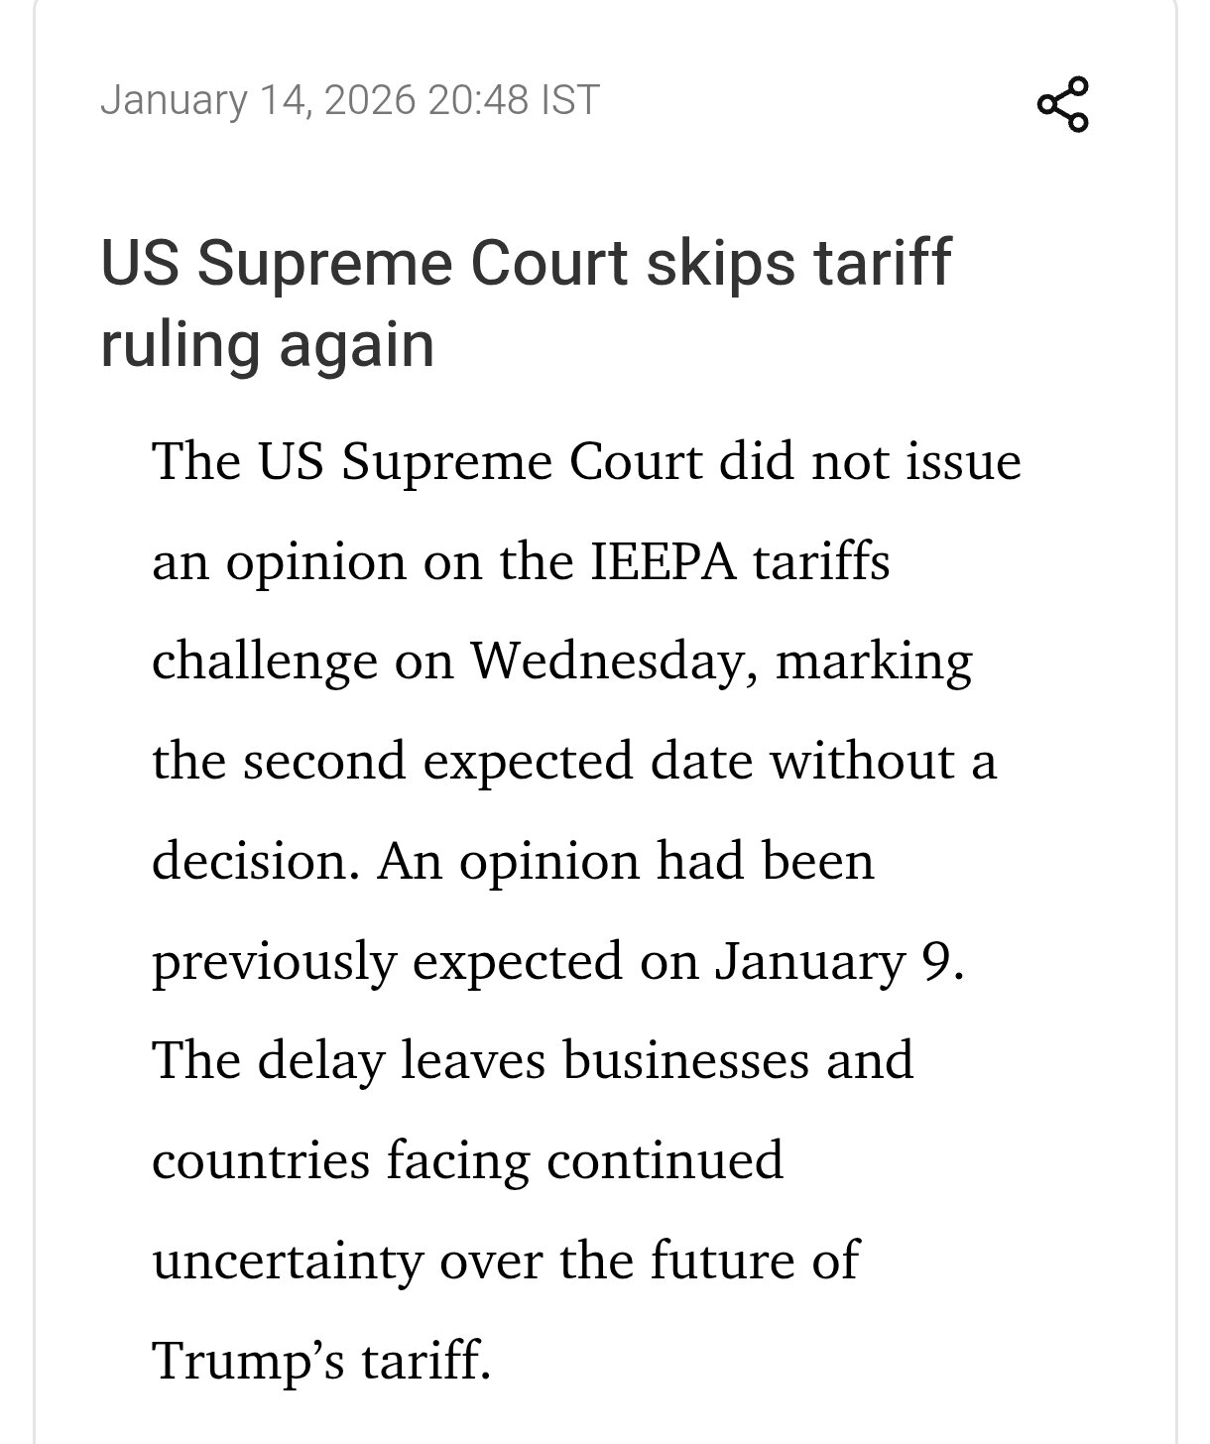This screenshot has width=1210, height=1444.
Task: Click the phrase 'Trump's tariff' at the end
Action: (321, 1360)
